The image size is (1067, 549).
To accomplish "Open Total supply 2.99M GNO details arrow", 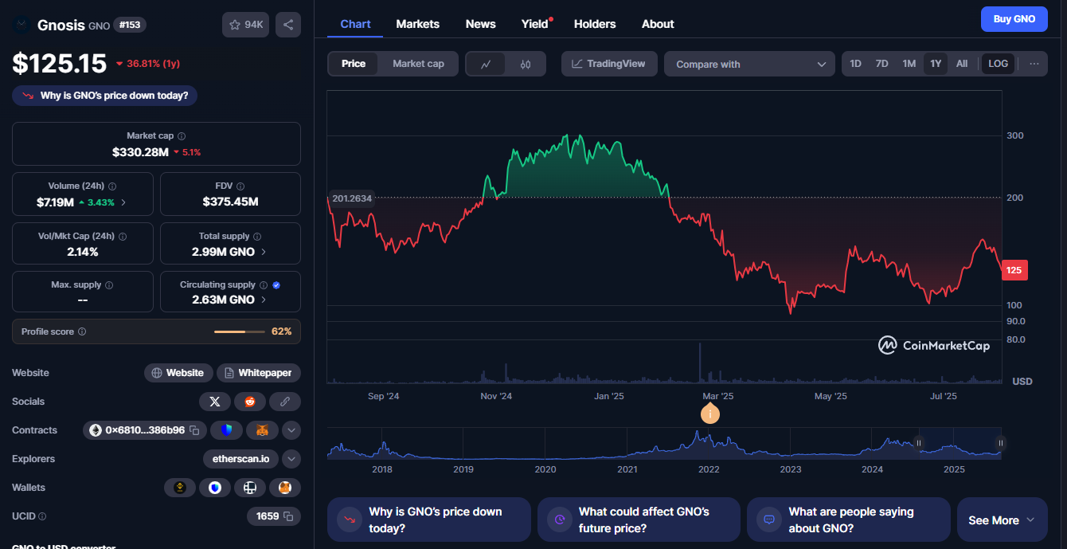I will pos(264,252).
